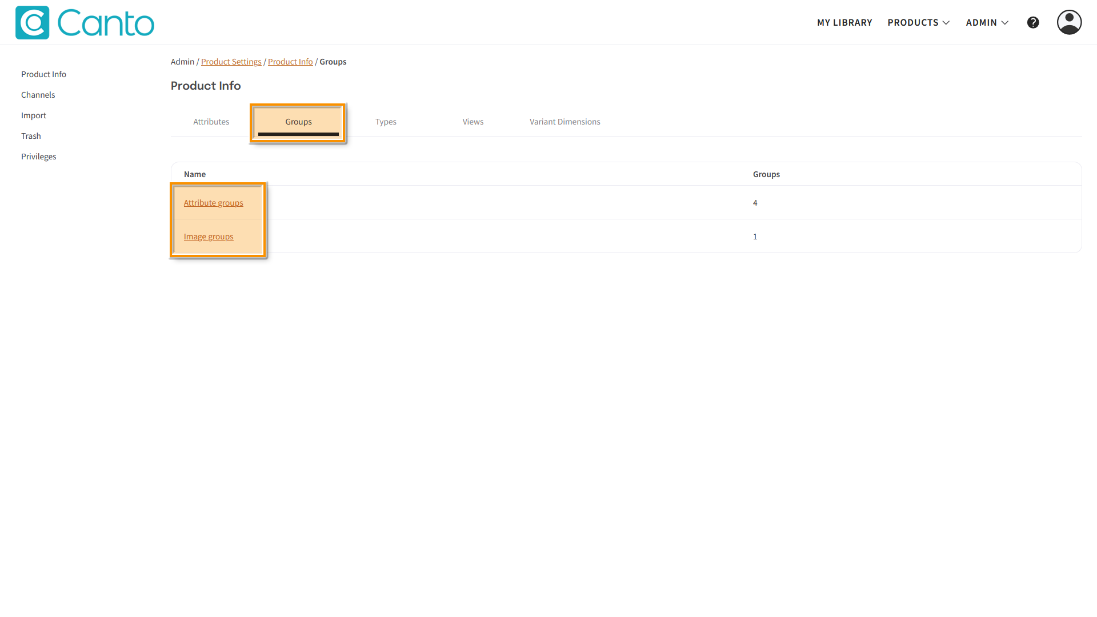Viewport: 1097px width, 617px height.
Task: Open Privileges in the sidebar
Action: pos(39,157)
